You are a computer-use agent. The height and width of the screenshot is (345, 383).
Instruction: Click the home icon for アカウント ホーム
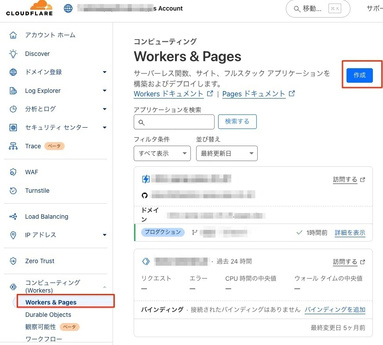13,35
